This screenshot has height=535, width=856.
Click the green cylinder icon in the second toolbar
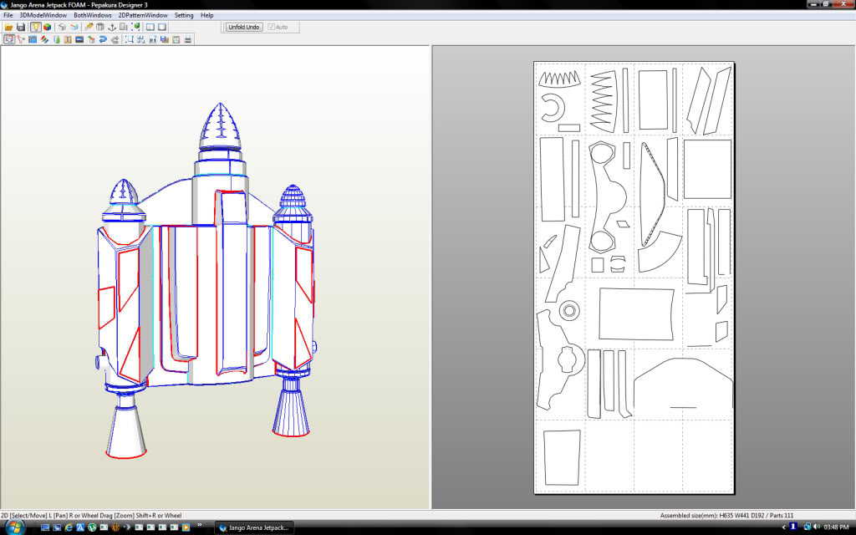[x=56, y=39]
